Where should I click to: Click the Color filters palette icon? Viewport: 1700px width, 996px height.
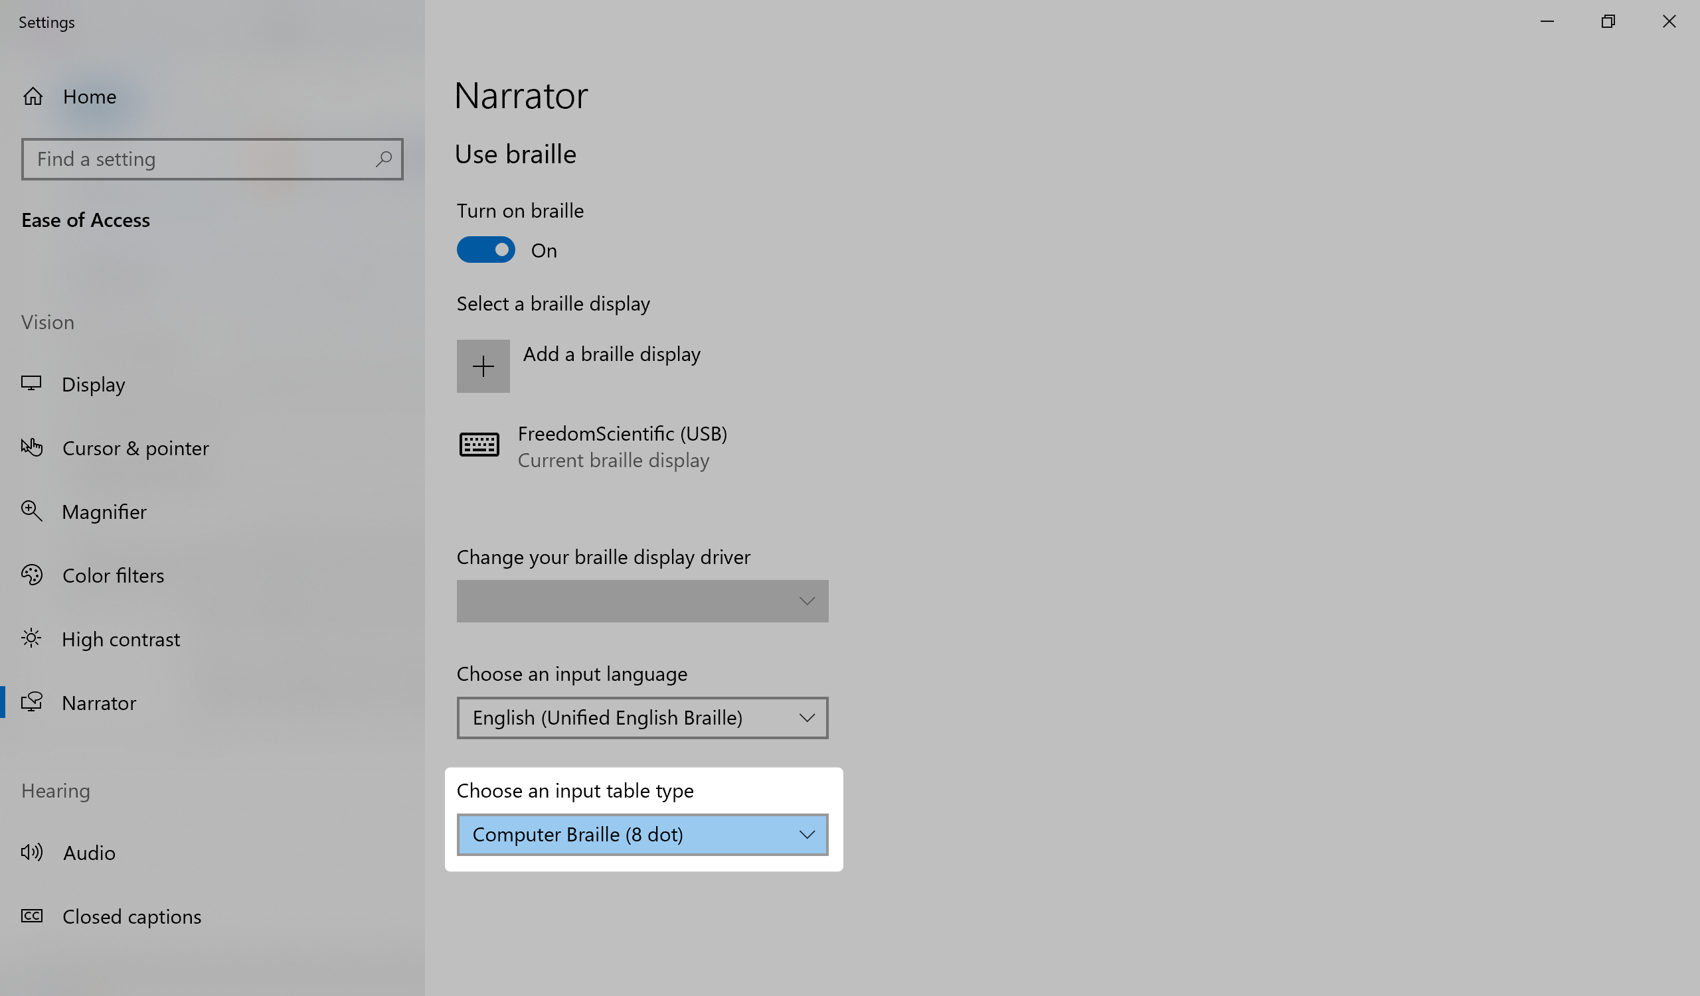coord(32,575)
